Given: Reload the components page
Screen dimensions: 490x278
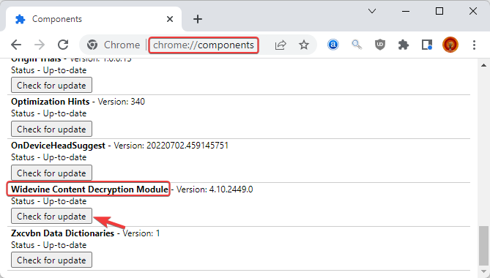Looking at the screenshot, I should point(63,45).
